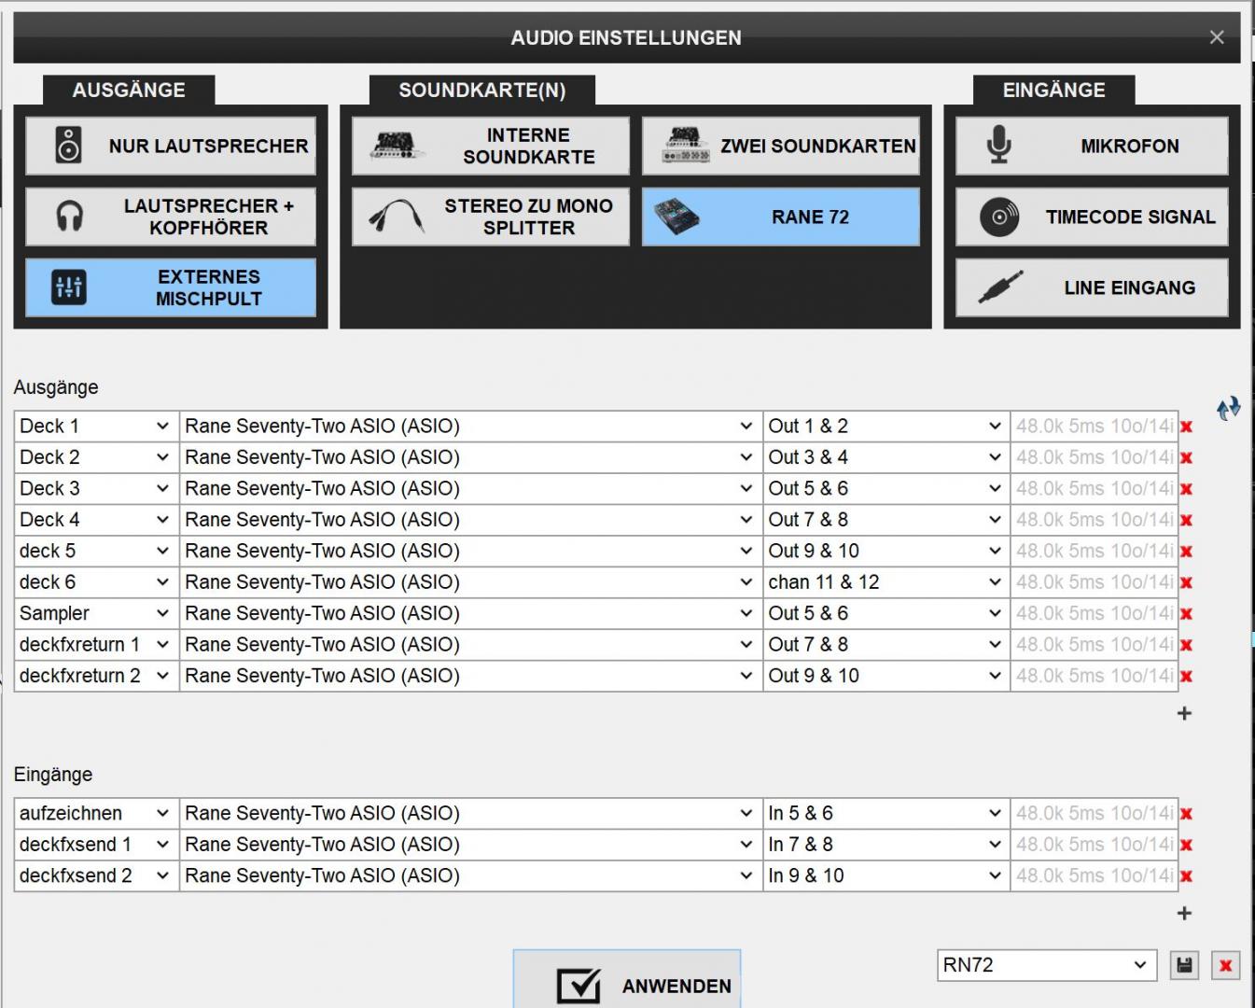The height and width of the screenshot is (1008, 1255).
Task: Delete the RN72 configuration profile
Action: (1225, 965)
